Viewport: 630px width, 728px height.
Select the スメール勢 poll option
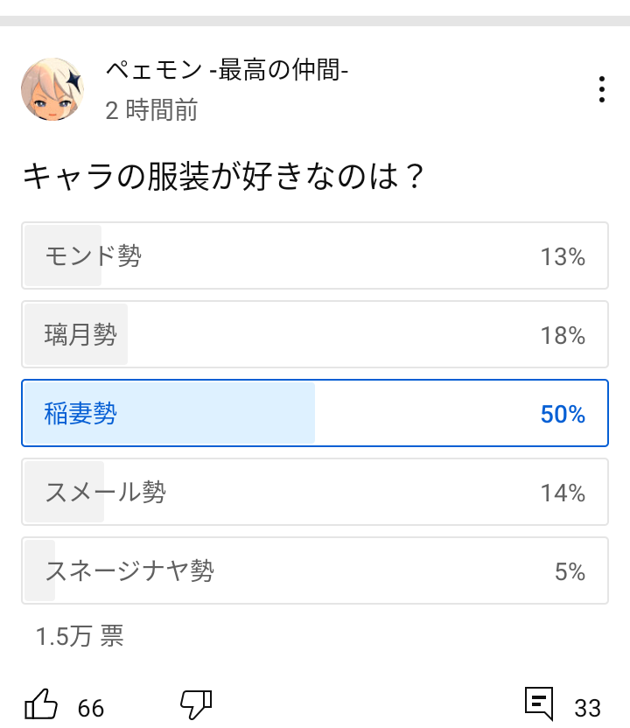coord(315,492)
